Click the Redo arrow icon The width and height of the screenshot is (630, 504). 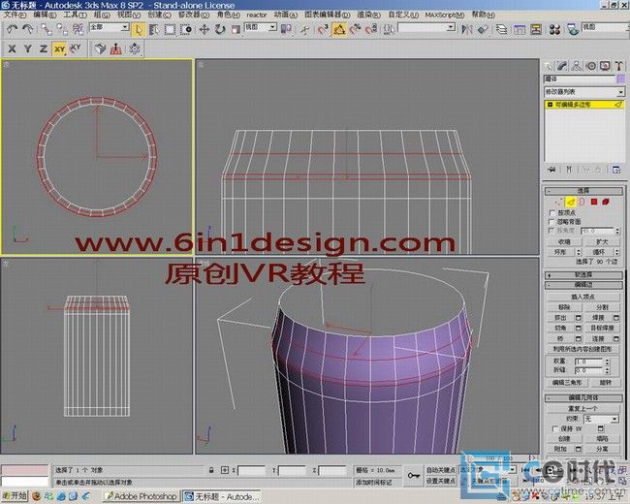[28, 29]
